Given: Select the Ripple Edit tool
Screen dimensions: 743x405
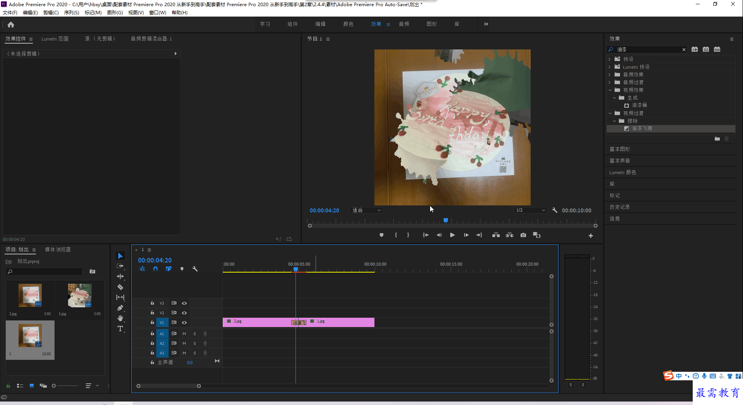Looking at the screenshot, I should (x=120, y=276).
